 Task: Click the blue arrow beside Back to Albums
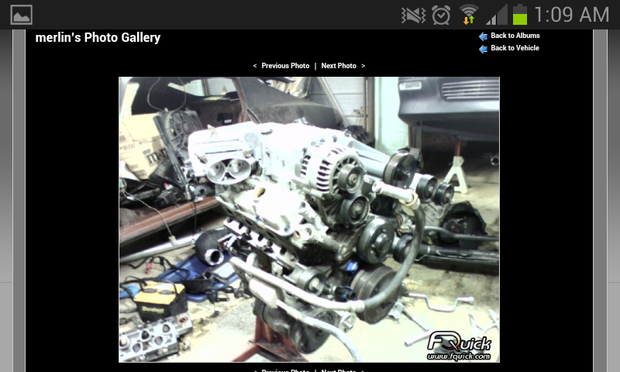coord(483,36)
